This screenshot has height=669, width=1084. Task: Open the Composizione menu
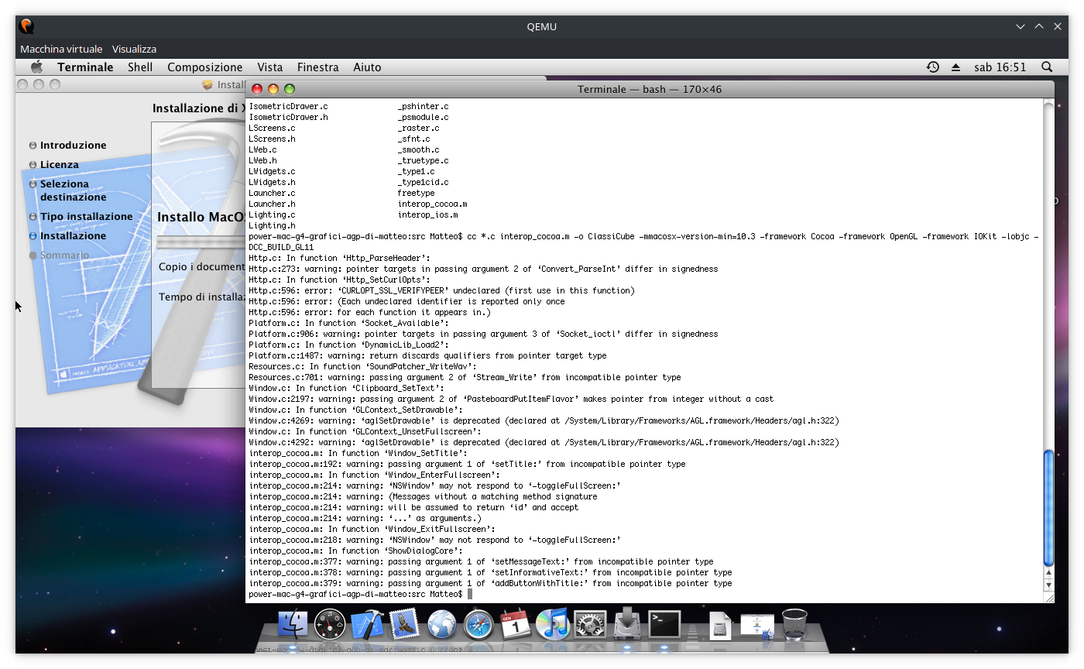coord(204,67)
